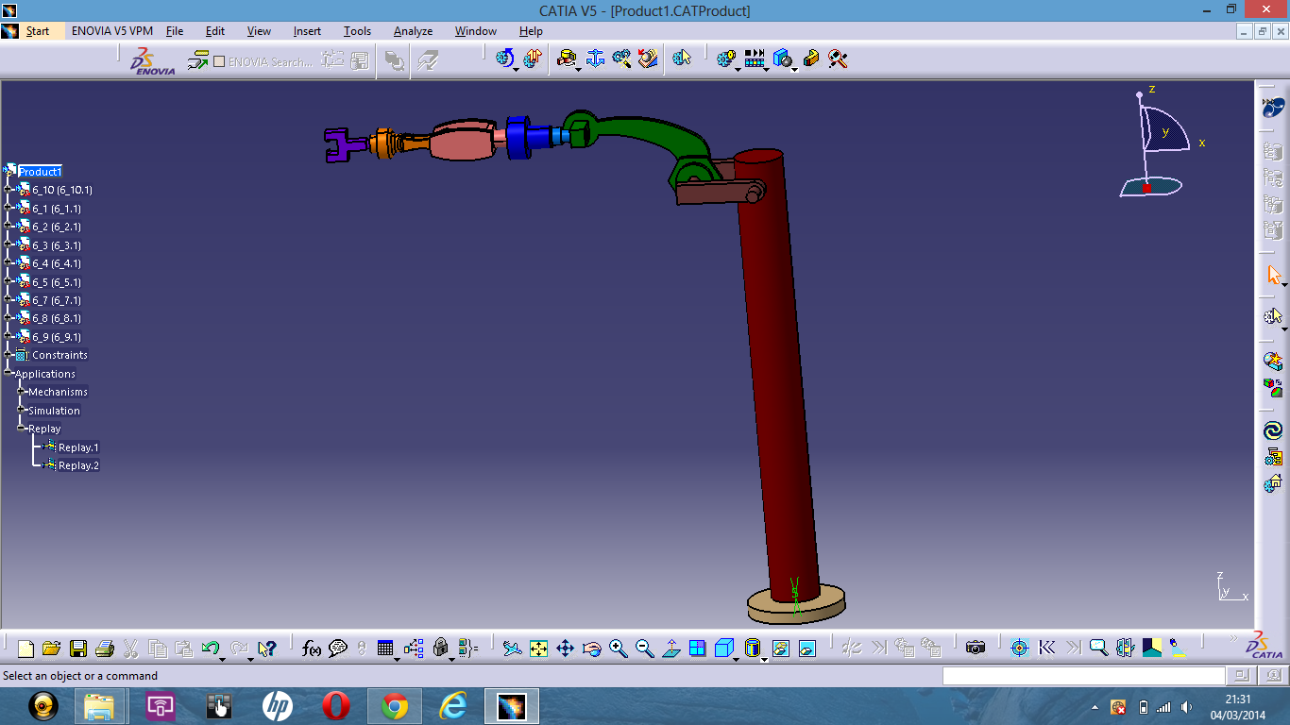The height and width of the screenshot is (725, 1290).
Task: Toggle the ENOVIA Search checkbox
Action: (x=219, y=62)
